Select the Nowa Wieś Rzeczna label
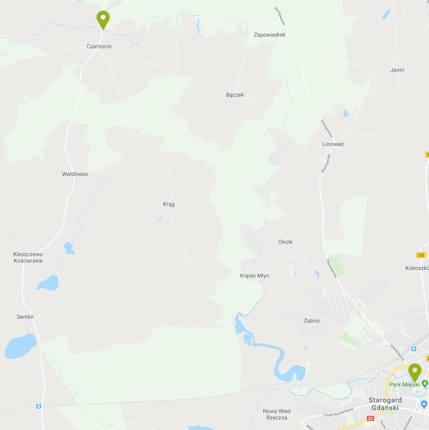 pyautogui.click(x=277, y=415)
